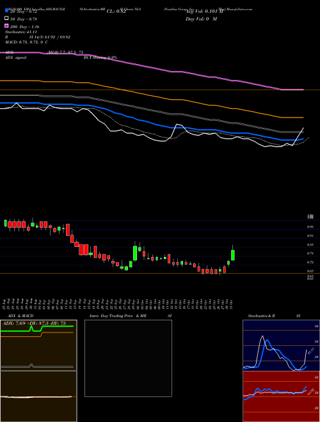Click the last green candlestick on price chart
The image size is (320, 422).
pyautogui.click(x=233, y=255)
